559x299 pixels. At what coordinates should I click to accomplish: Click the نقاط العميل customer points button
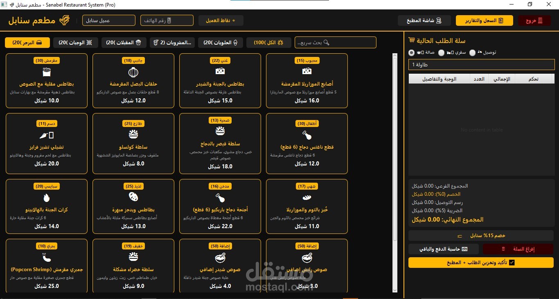[x=221, y=20]
